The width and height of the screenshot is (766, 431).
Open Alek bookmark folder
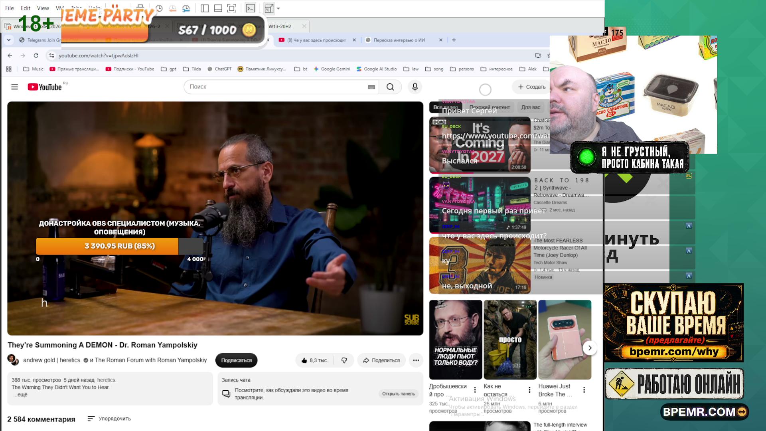click(x=528, y=69)
